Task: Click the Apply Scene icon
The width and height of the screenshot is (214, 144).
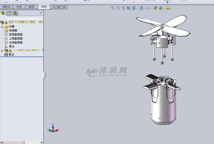Action: 161,8
